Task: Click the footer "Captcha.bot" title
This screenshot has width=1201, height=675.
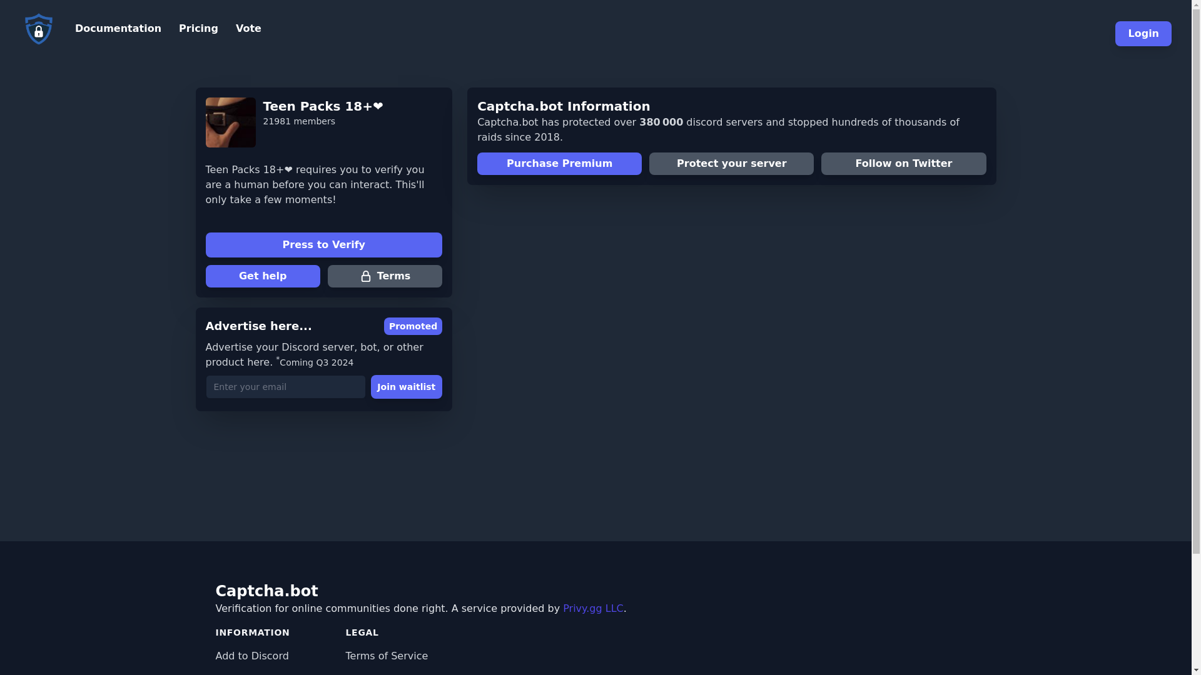Action: click(x=266, y=591)
